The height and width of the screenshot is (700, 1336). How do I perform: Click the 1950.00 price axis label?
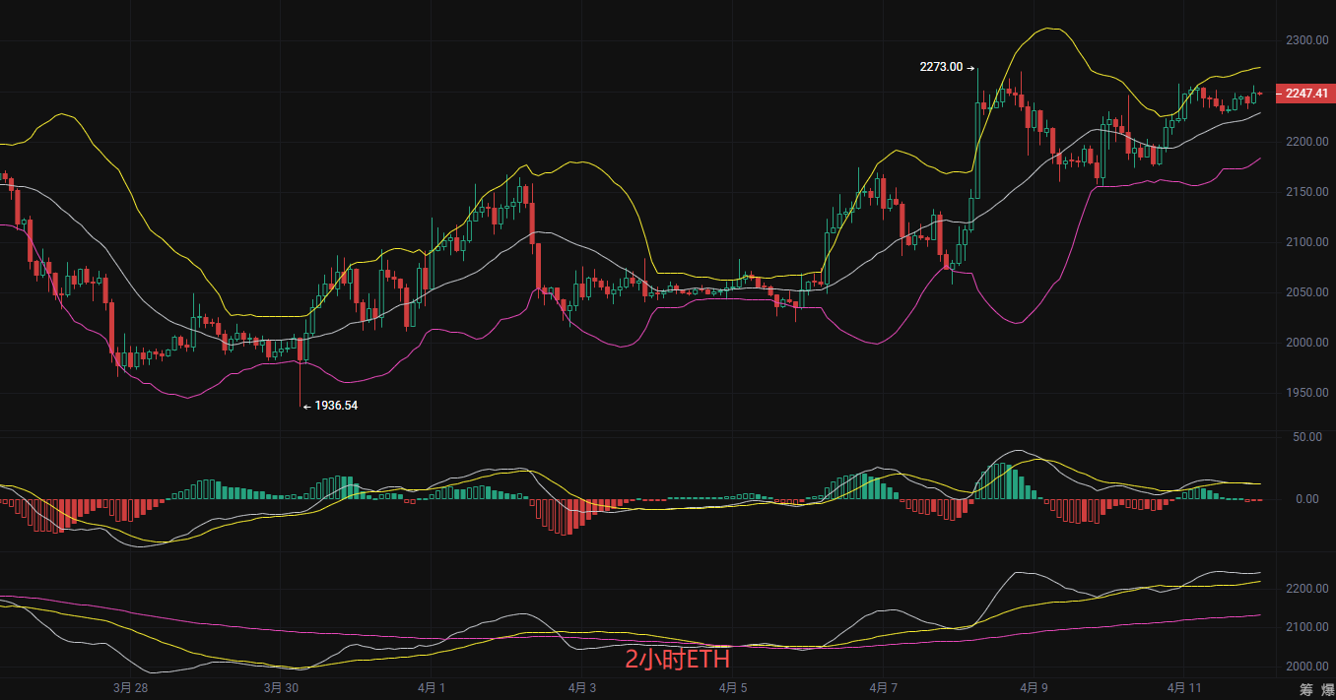(x=1307, y=393)
